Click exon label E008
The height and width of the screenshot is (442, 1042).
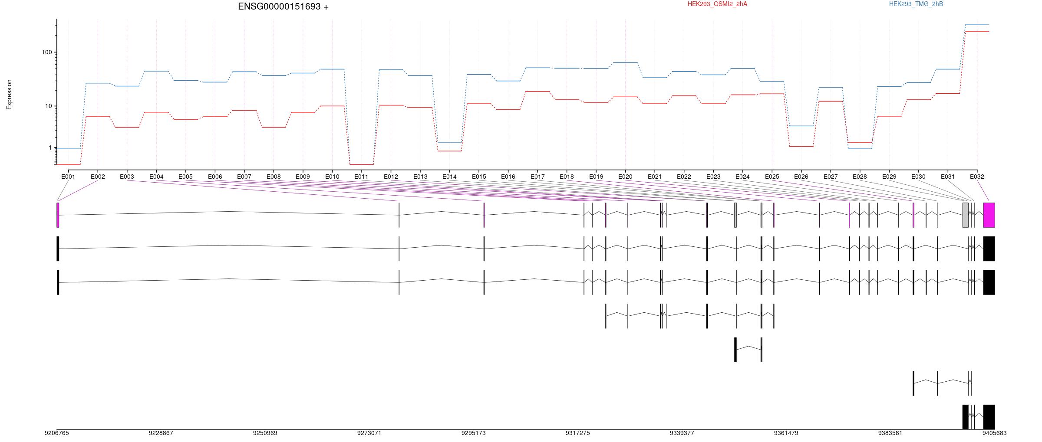click(x=274, y=177)
